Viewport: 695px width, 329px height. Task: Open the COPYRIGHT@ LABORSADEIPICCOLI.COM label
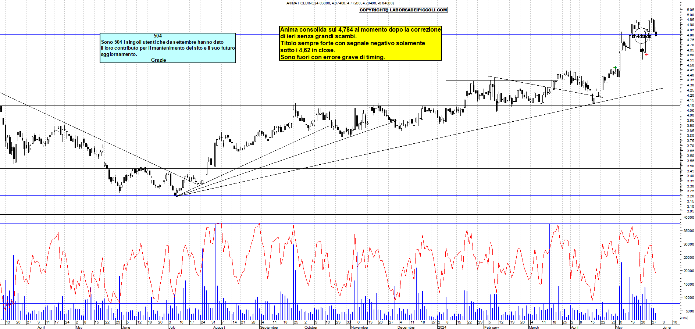403,10
